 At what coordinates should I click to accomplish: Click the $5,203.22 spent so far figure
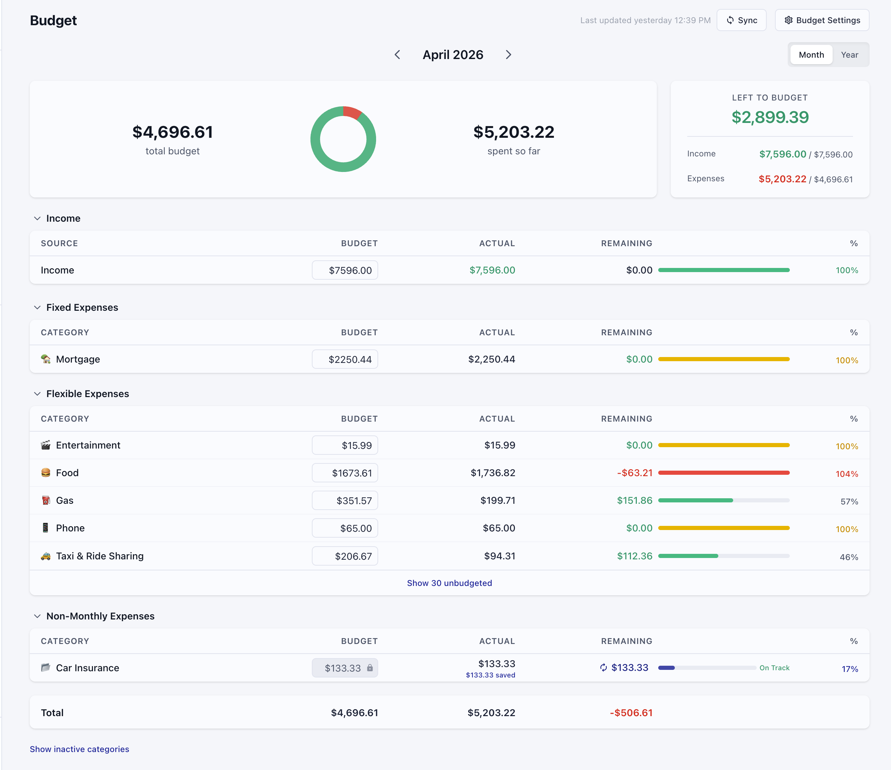click(514, 132)
